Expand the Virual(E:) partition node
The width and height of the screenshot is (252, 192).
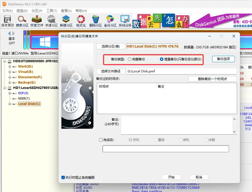(10, 72)
